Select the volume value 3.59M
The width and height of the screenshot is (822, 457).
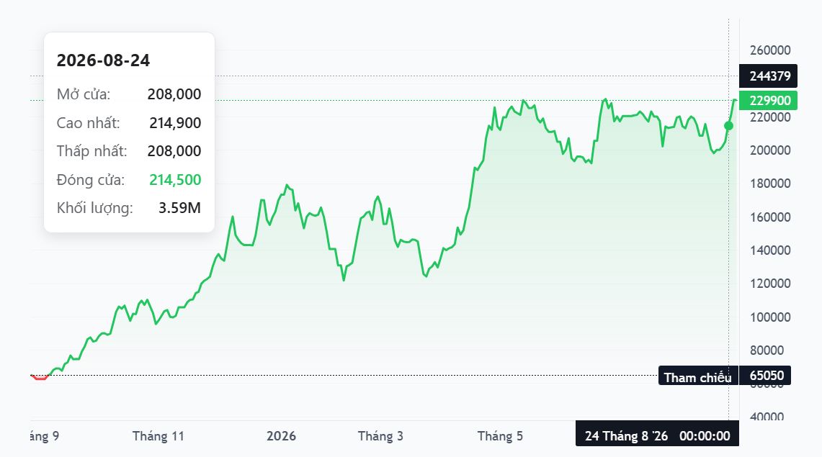(180, 208)
